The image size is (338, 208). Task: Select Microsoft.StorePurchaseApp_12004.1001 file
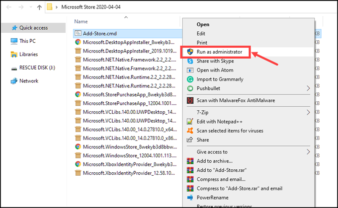pos(130,103)
